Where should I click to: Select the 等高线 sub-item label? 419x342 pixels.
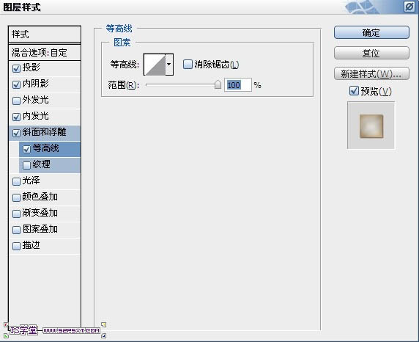point(45,148)
